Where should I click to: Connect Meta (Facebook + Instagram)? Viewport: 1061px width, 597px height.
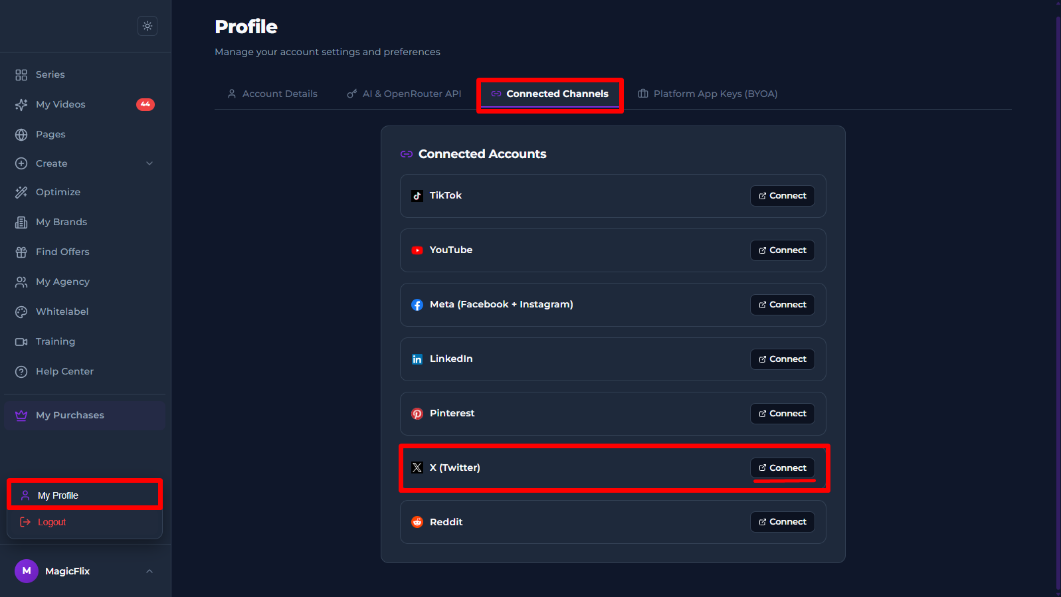click(x=783, y=305)
